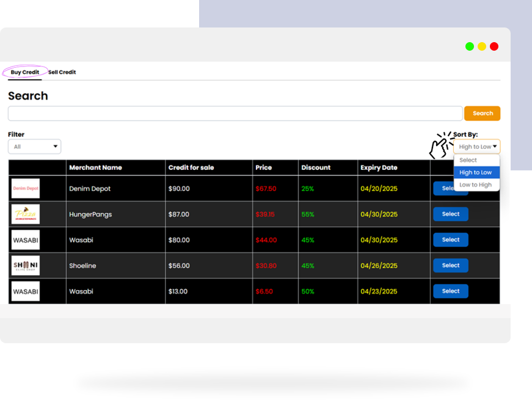Open the Buy Credit tab

pos(25,72)
